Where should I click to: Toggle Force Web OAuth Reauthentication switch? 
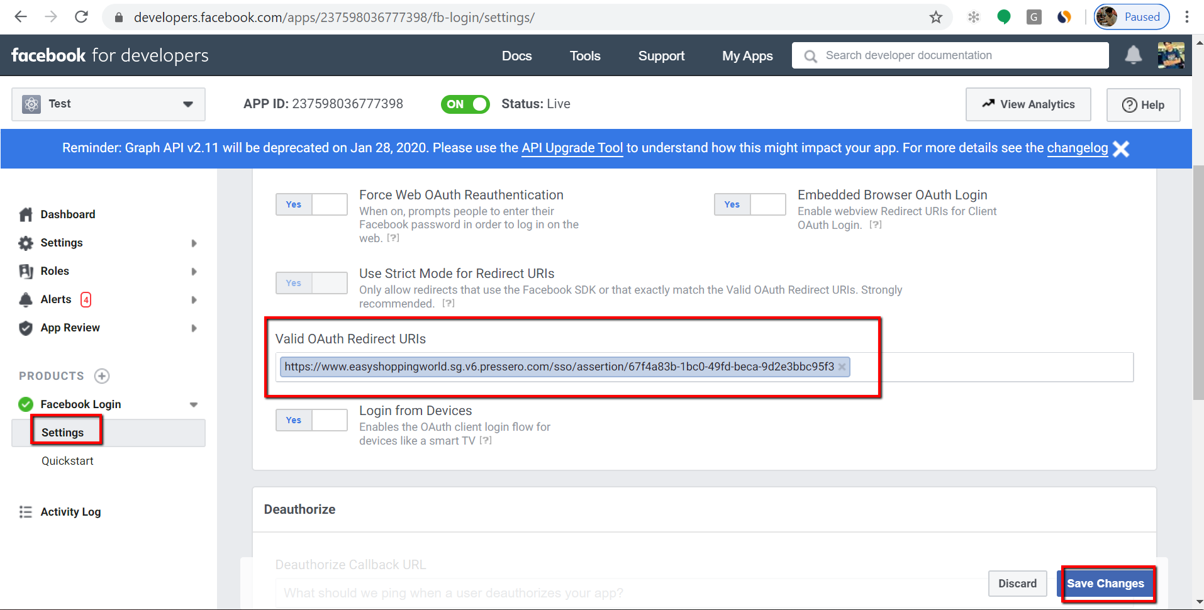[x=311, y=204]
